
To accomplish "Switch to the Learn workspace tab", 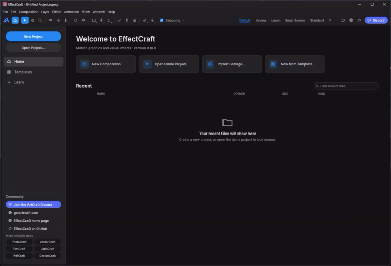I will (x=275, y=20).
